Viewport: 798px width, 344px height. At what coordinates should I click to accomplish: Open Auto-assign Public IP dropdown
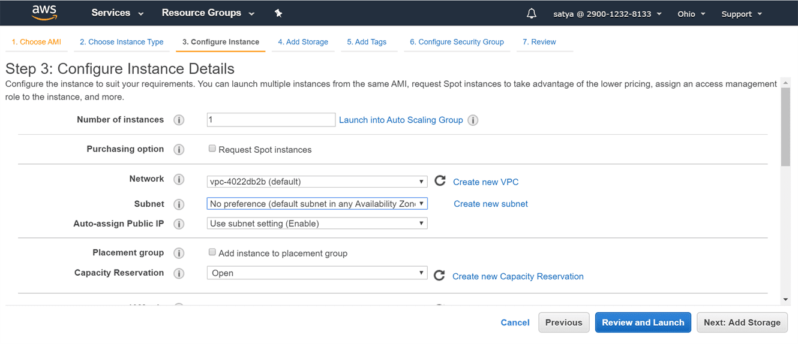(317, 224)
